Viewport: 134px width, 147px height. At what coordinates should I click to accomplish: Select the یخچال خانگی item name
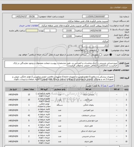88,105
